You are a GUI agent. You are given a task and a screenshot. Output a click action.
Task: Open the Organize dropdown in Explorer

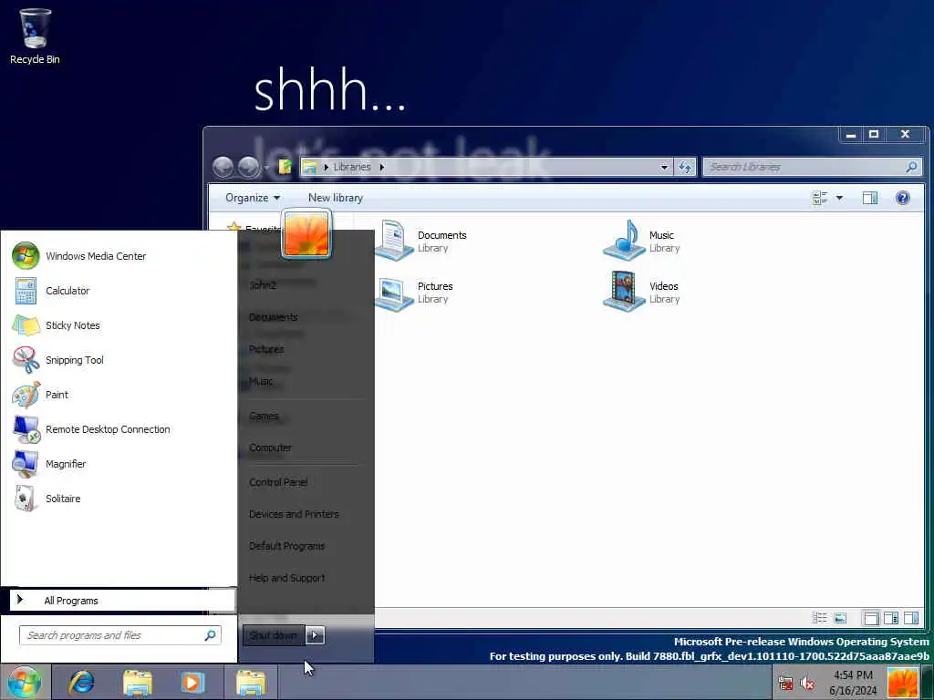pyautogui.click(x=253, y=198)
